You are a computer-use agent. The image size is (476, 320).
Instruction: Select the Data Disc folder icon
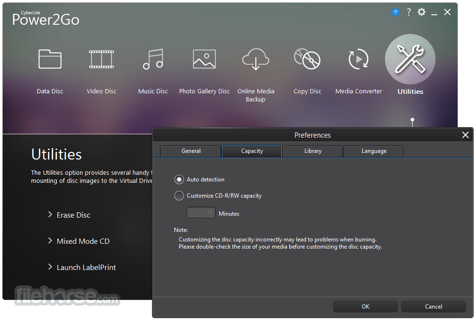tap(50, 59)
